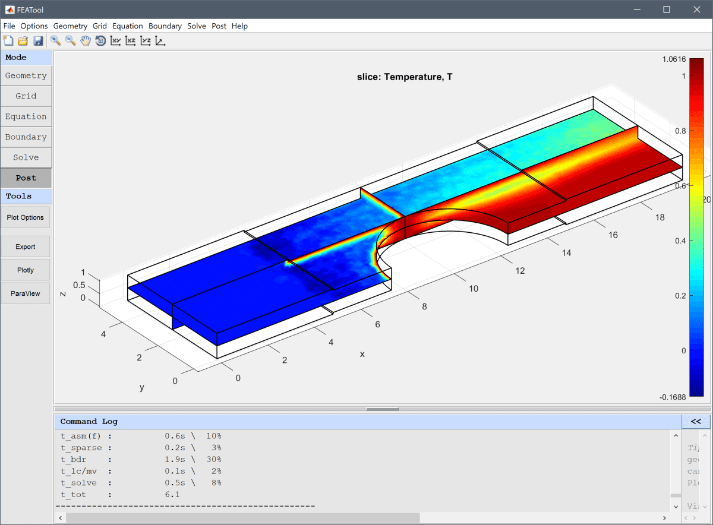Open the Options menu
The height and width of the screenshot is (525, 713).
point(34,26)
